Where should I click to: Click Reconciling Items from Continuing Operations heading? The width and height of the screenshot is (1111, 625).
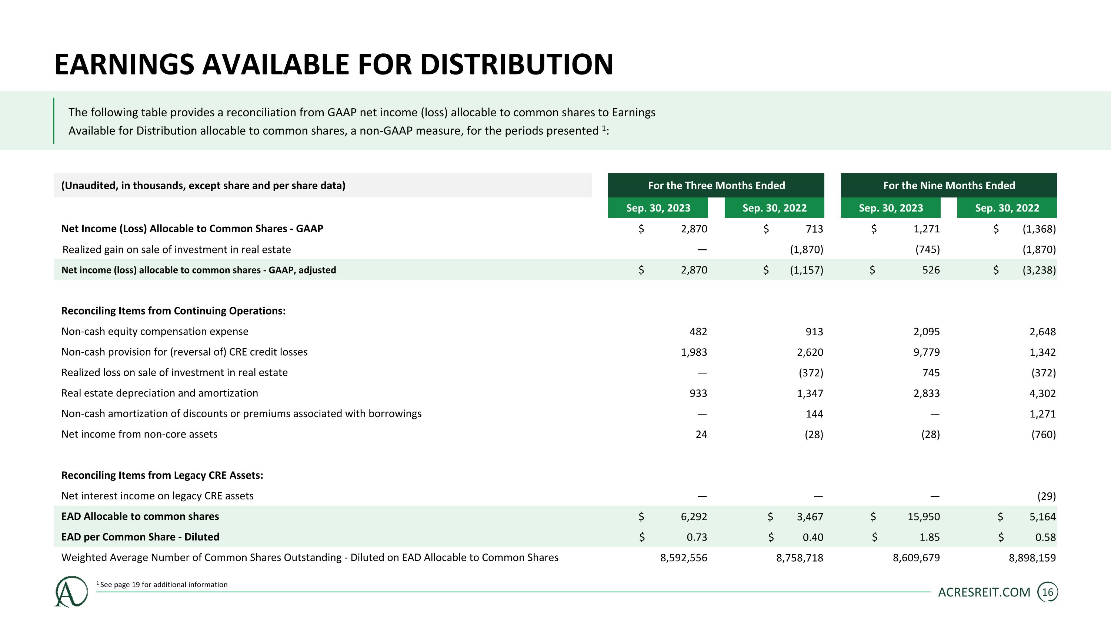coord(173,311)
